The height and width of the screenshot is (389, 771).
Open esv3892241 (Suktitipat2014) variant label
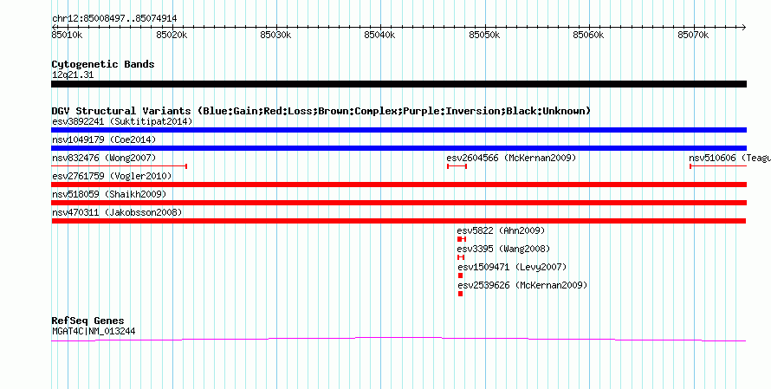pyautogui.click(x=122, y=121)
